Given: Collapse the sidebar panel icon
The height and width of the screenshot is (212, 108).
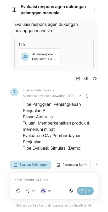Looking at the screenshot, I should coord(14,10).
